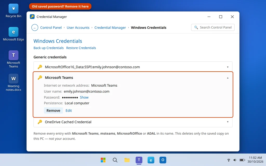266x166 pixels.
Task: Click the Credential Manager title bar icon
Action: [x=32, y=17]
